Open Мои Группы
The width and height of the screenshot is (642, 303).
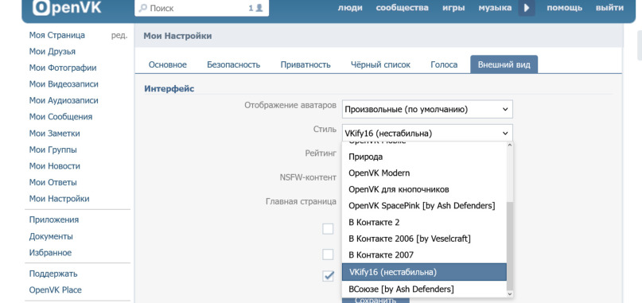point(53,150)
